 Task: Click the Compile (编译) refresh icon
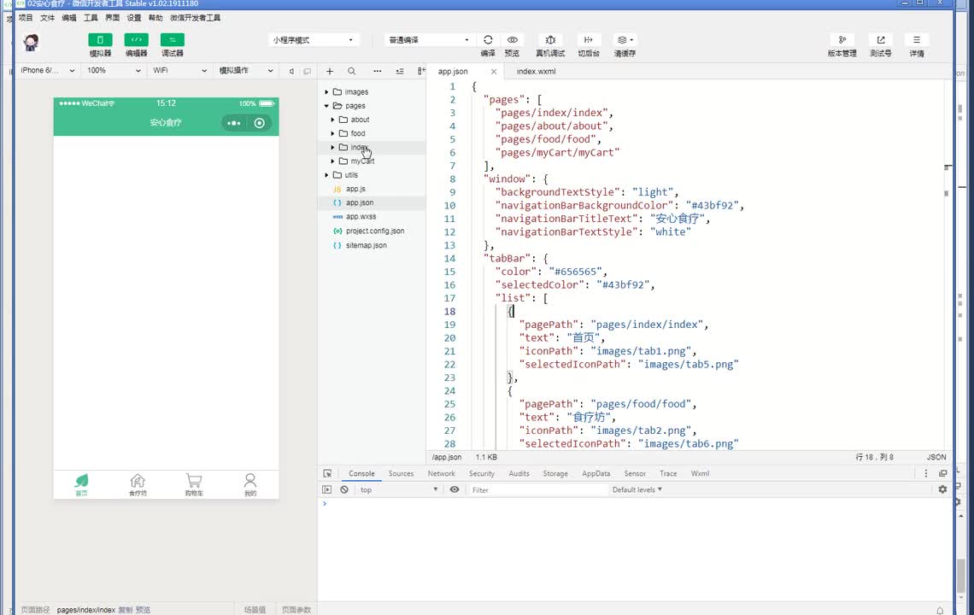pos(488,40)
